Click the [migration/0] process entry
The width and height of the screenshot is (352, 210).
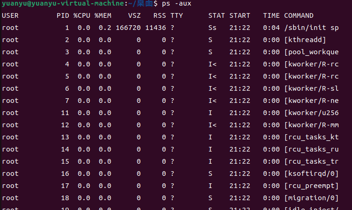tap(311, 198)
